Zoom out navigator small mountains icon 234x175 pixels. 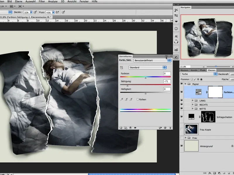coord(204,67)
